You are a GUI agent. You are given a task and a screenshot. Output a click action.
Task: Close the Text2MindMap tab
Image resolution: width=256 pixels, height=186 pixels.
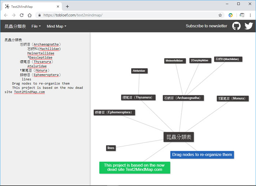58,6
